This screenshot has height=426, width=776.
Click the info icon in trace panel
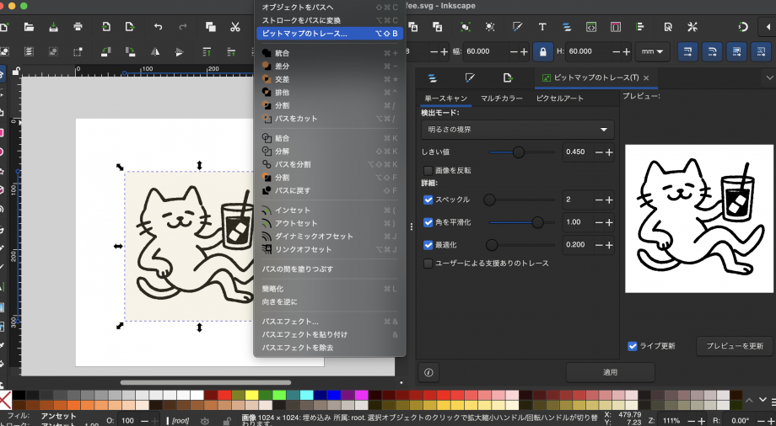click(428, 371)
